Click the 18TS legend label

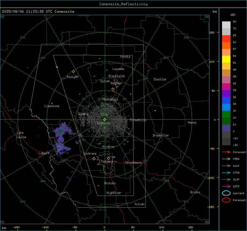[236, 187]
